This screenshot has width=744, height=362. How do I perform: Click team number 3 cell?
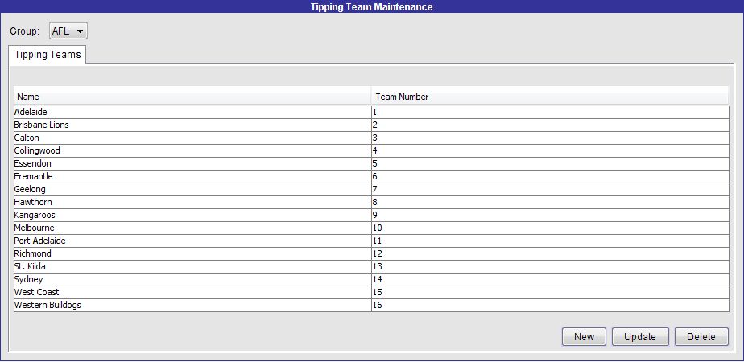tap(550, 138)
